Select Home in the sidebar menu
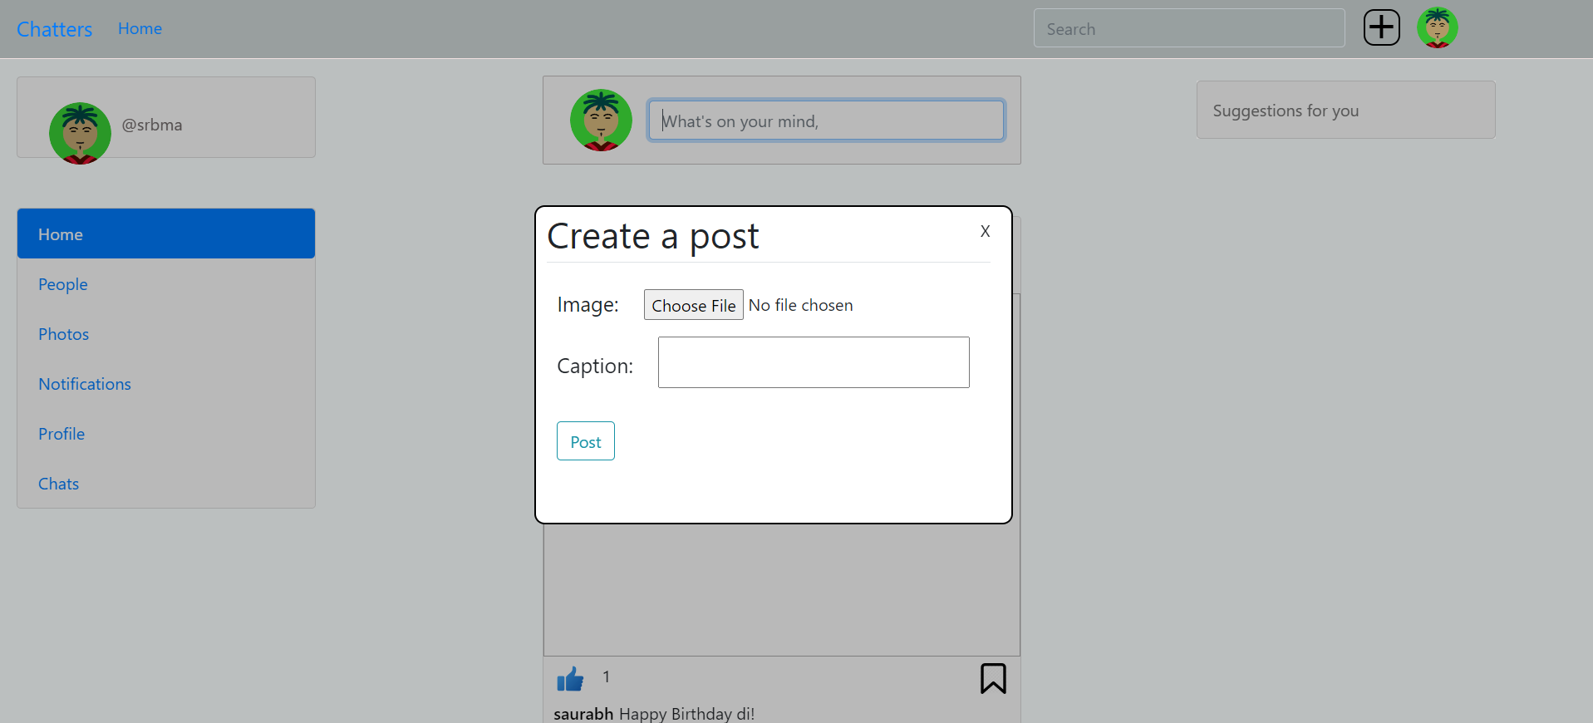This screenshot has width=1593, height=723. pyautogui.click(x=166, y=234)
